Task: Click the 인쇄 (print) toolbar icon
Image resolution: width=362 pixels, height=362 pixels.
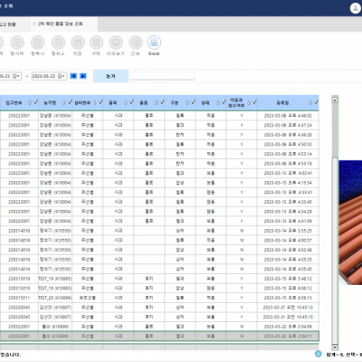Action: click(136, 43)
